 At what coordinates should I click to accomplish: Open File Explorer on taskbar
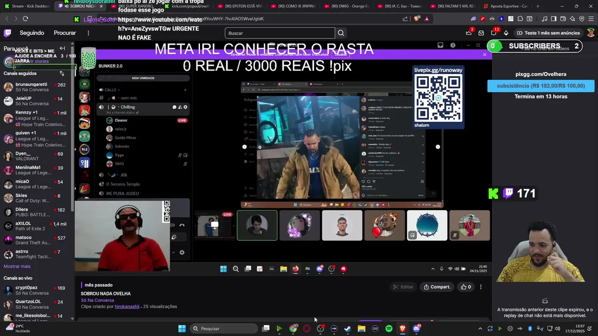tap(361, 329)
